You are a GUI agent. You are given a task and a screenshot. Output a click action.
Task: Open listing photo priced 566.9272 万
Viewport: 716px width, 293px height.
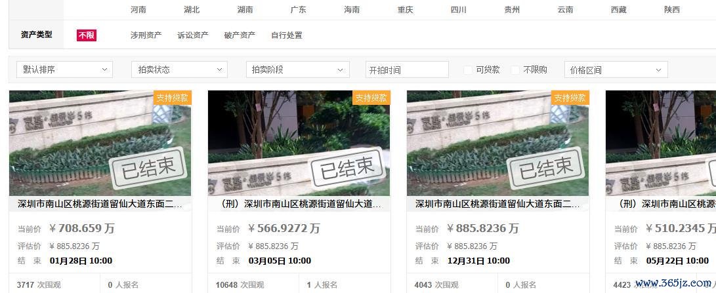[x=299, y=143]
